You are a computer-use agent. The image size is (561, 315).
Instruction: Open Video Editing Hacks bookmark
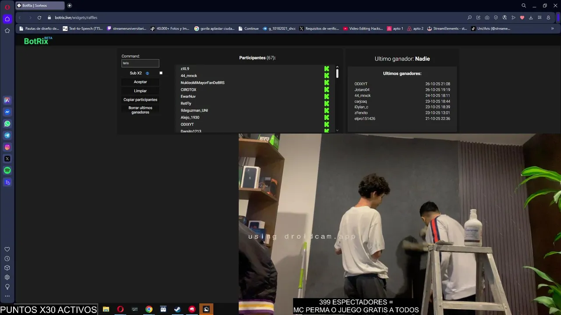coord(363,28)
